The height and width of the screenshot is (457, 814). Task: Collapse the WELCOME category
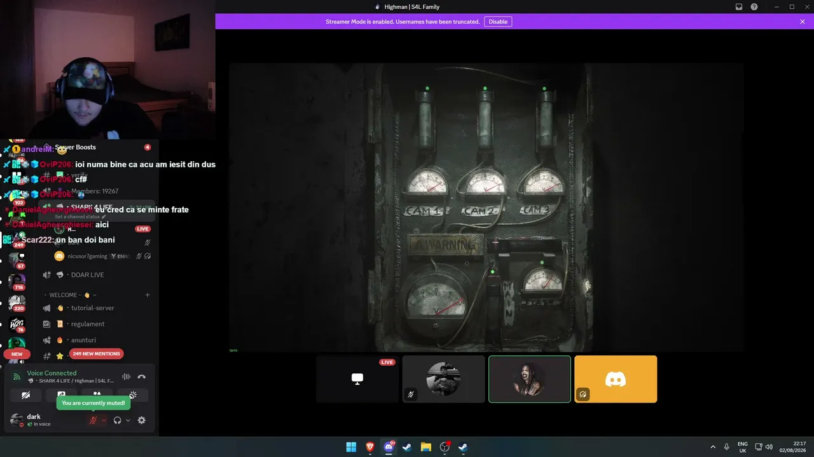[69, 295]
